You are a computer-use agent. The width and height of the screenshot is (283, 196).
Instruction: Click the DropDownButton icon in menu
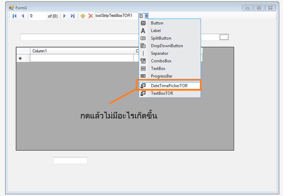coord(143,46)
